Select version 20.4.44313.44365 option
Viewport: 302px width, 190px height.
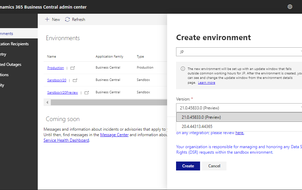[x=240, y=127]
